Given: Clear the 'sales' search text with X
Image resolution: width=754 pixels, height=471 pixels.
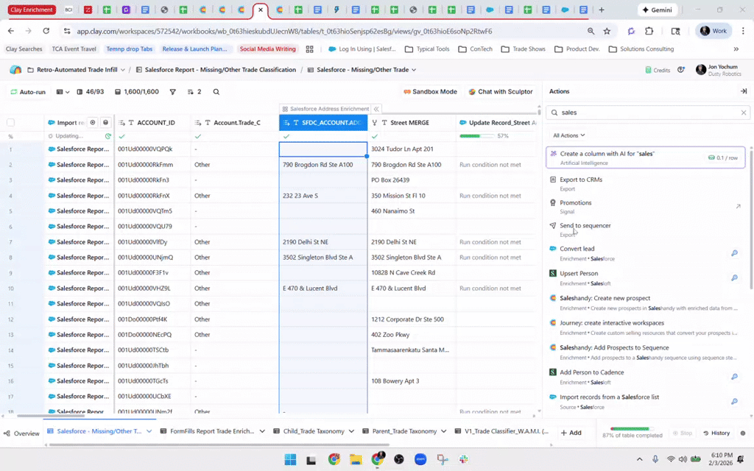Looking at the screenshot, I should (x=743, y=113).
